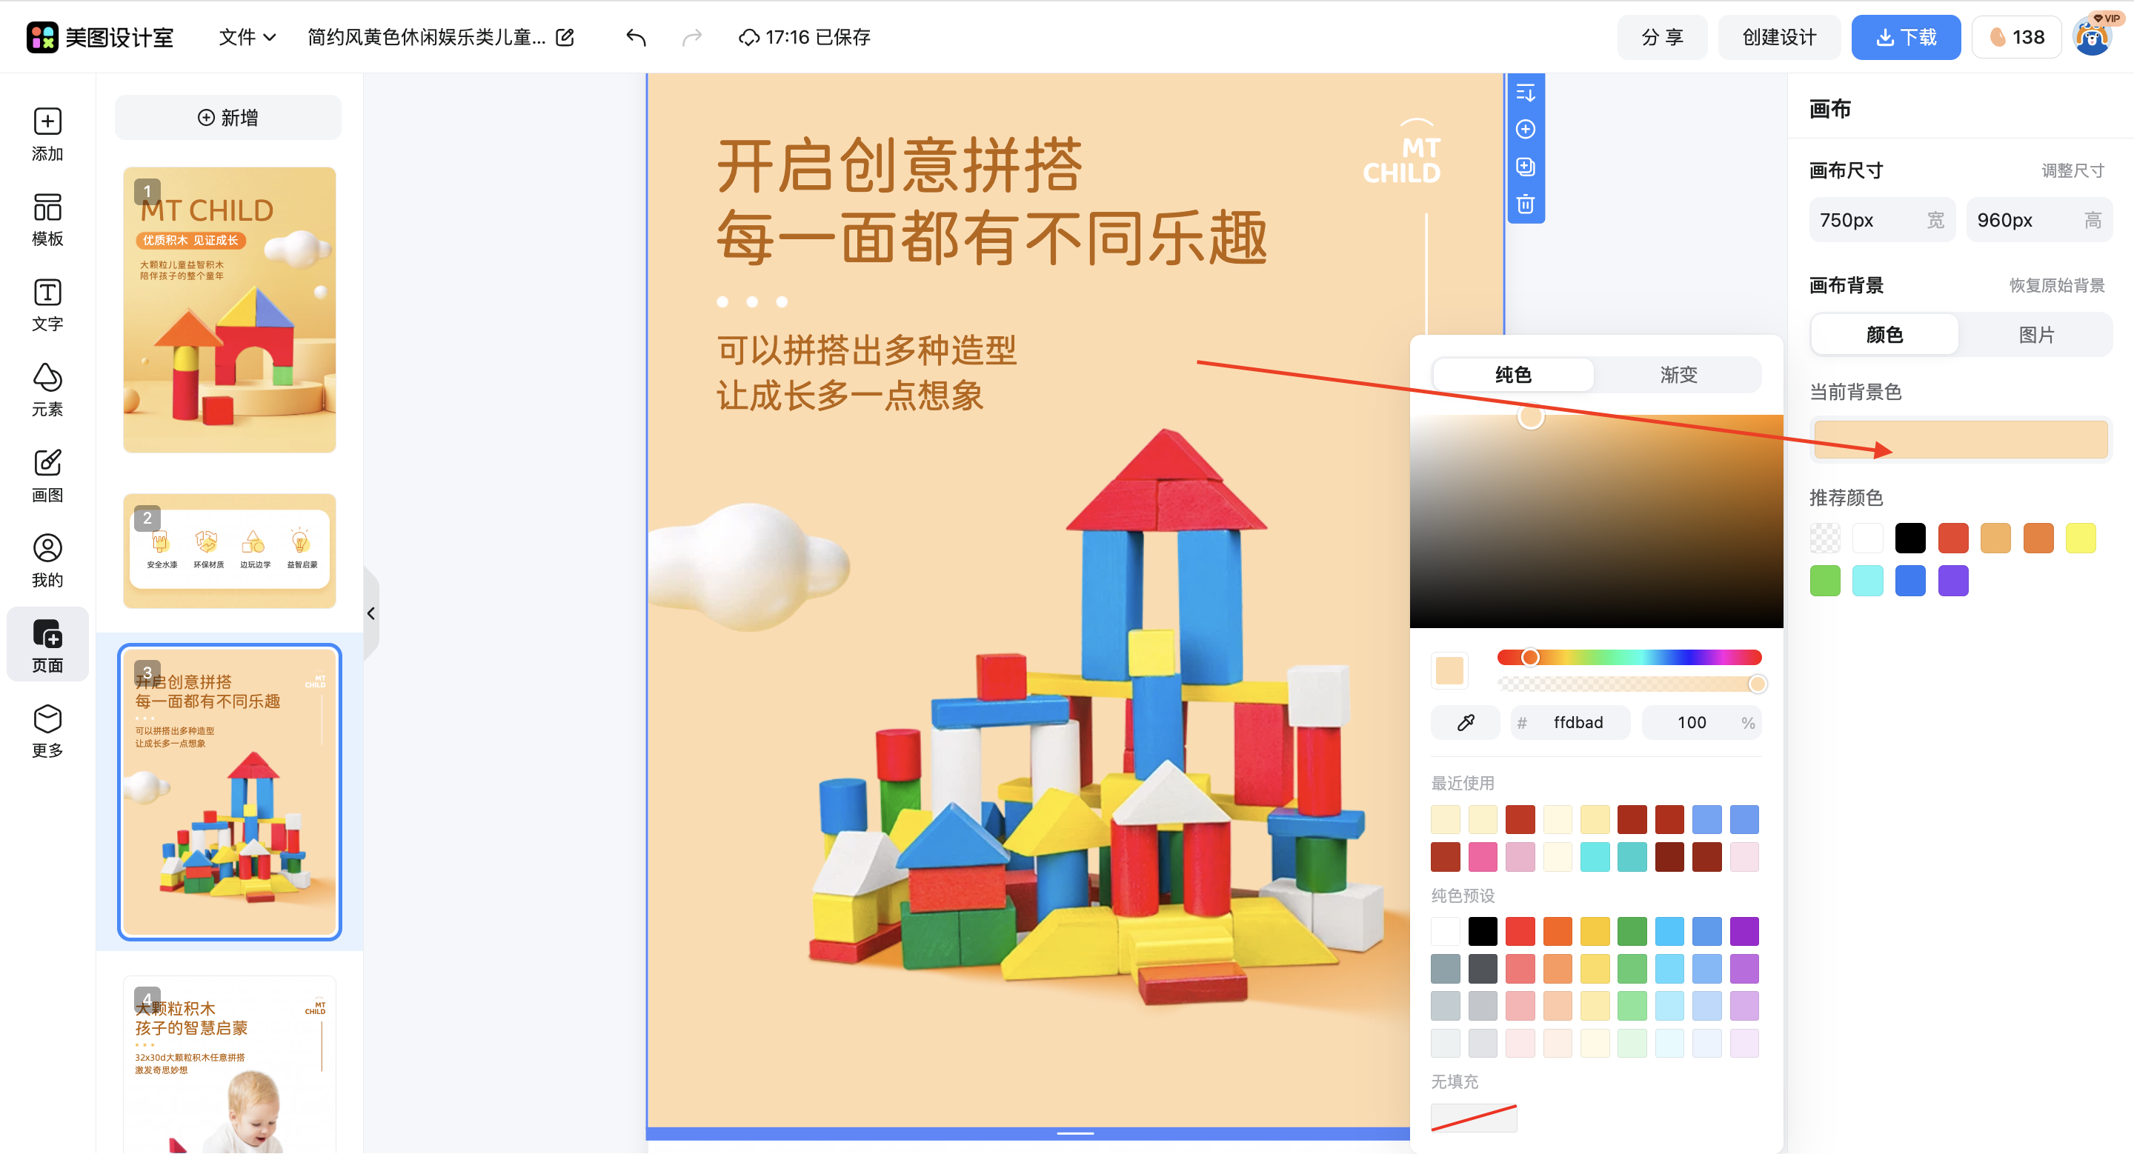This screenshot has width=2134, height=1154.
Task: Open the 文件 file menu
Action: (245, 36)
